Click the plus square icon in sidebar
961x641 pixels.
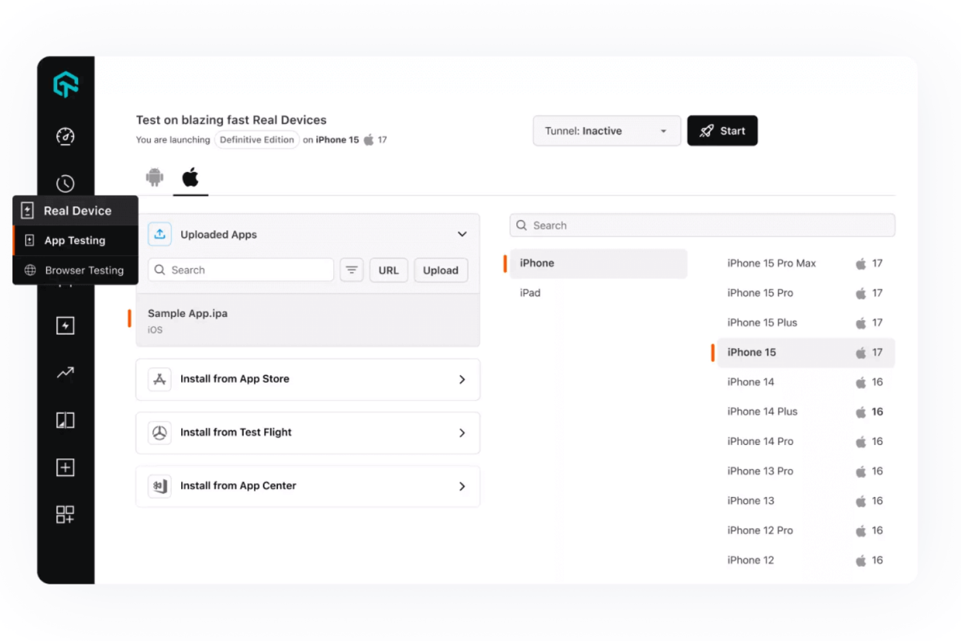66,468
